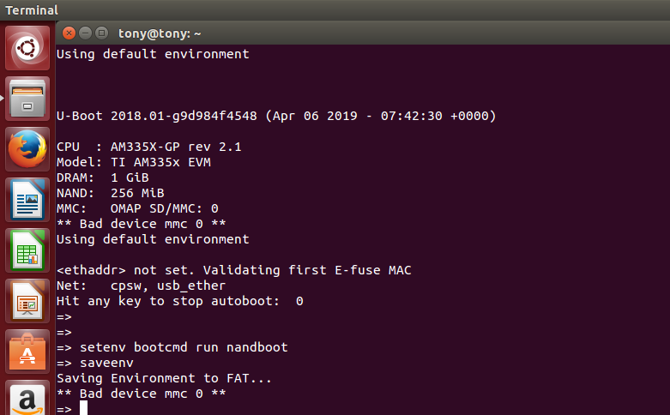
Task: Open Ubuntu Software center
Action: coord(27,352)
